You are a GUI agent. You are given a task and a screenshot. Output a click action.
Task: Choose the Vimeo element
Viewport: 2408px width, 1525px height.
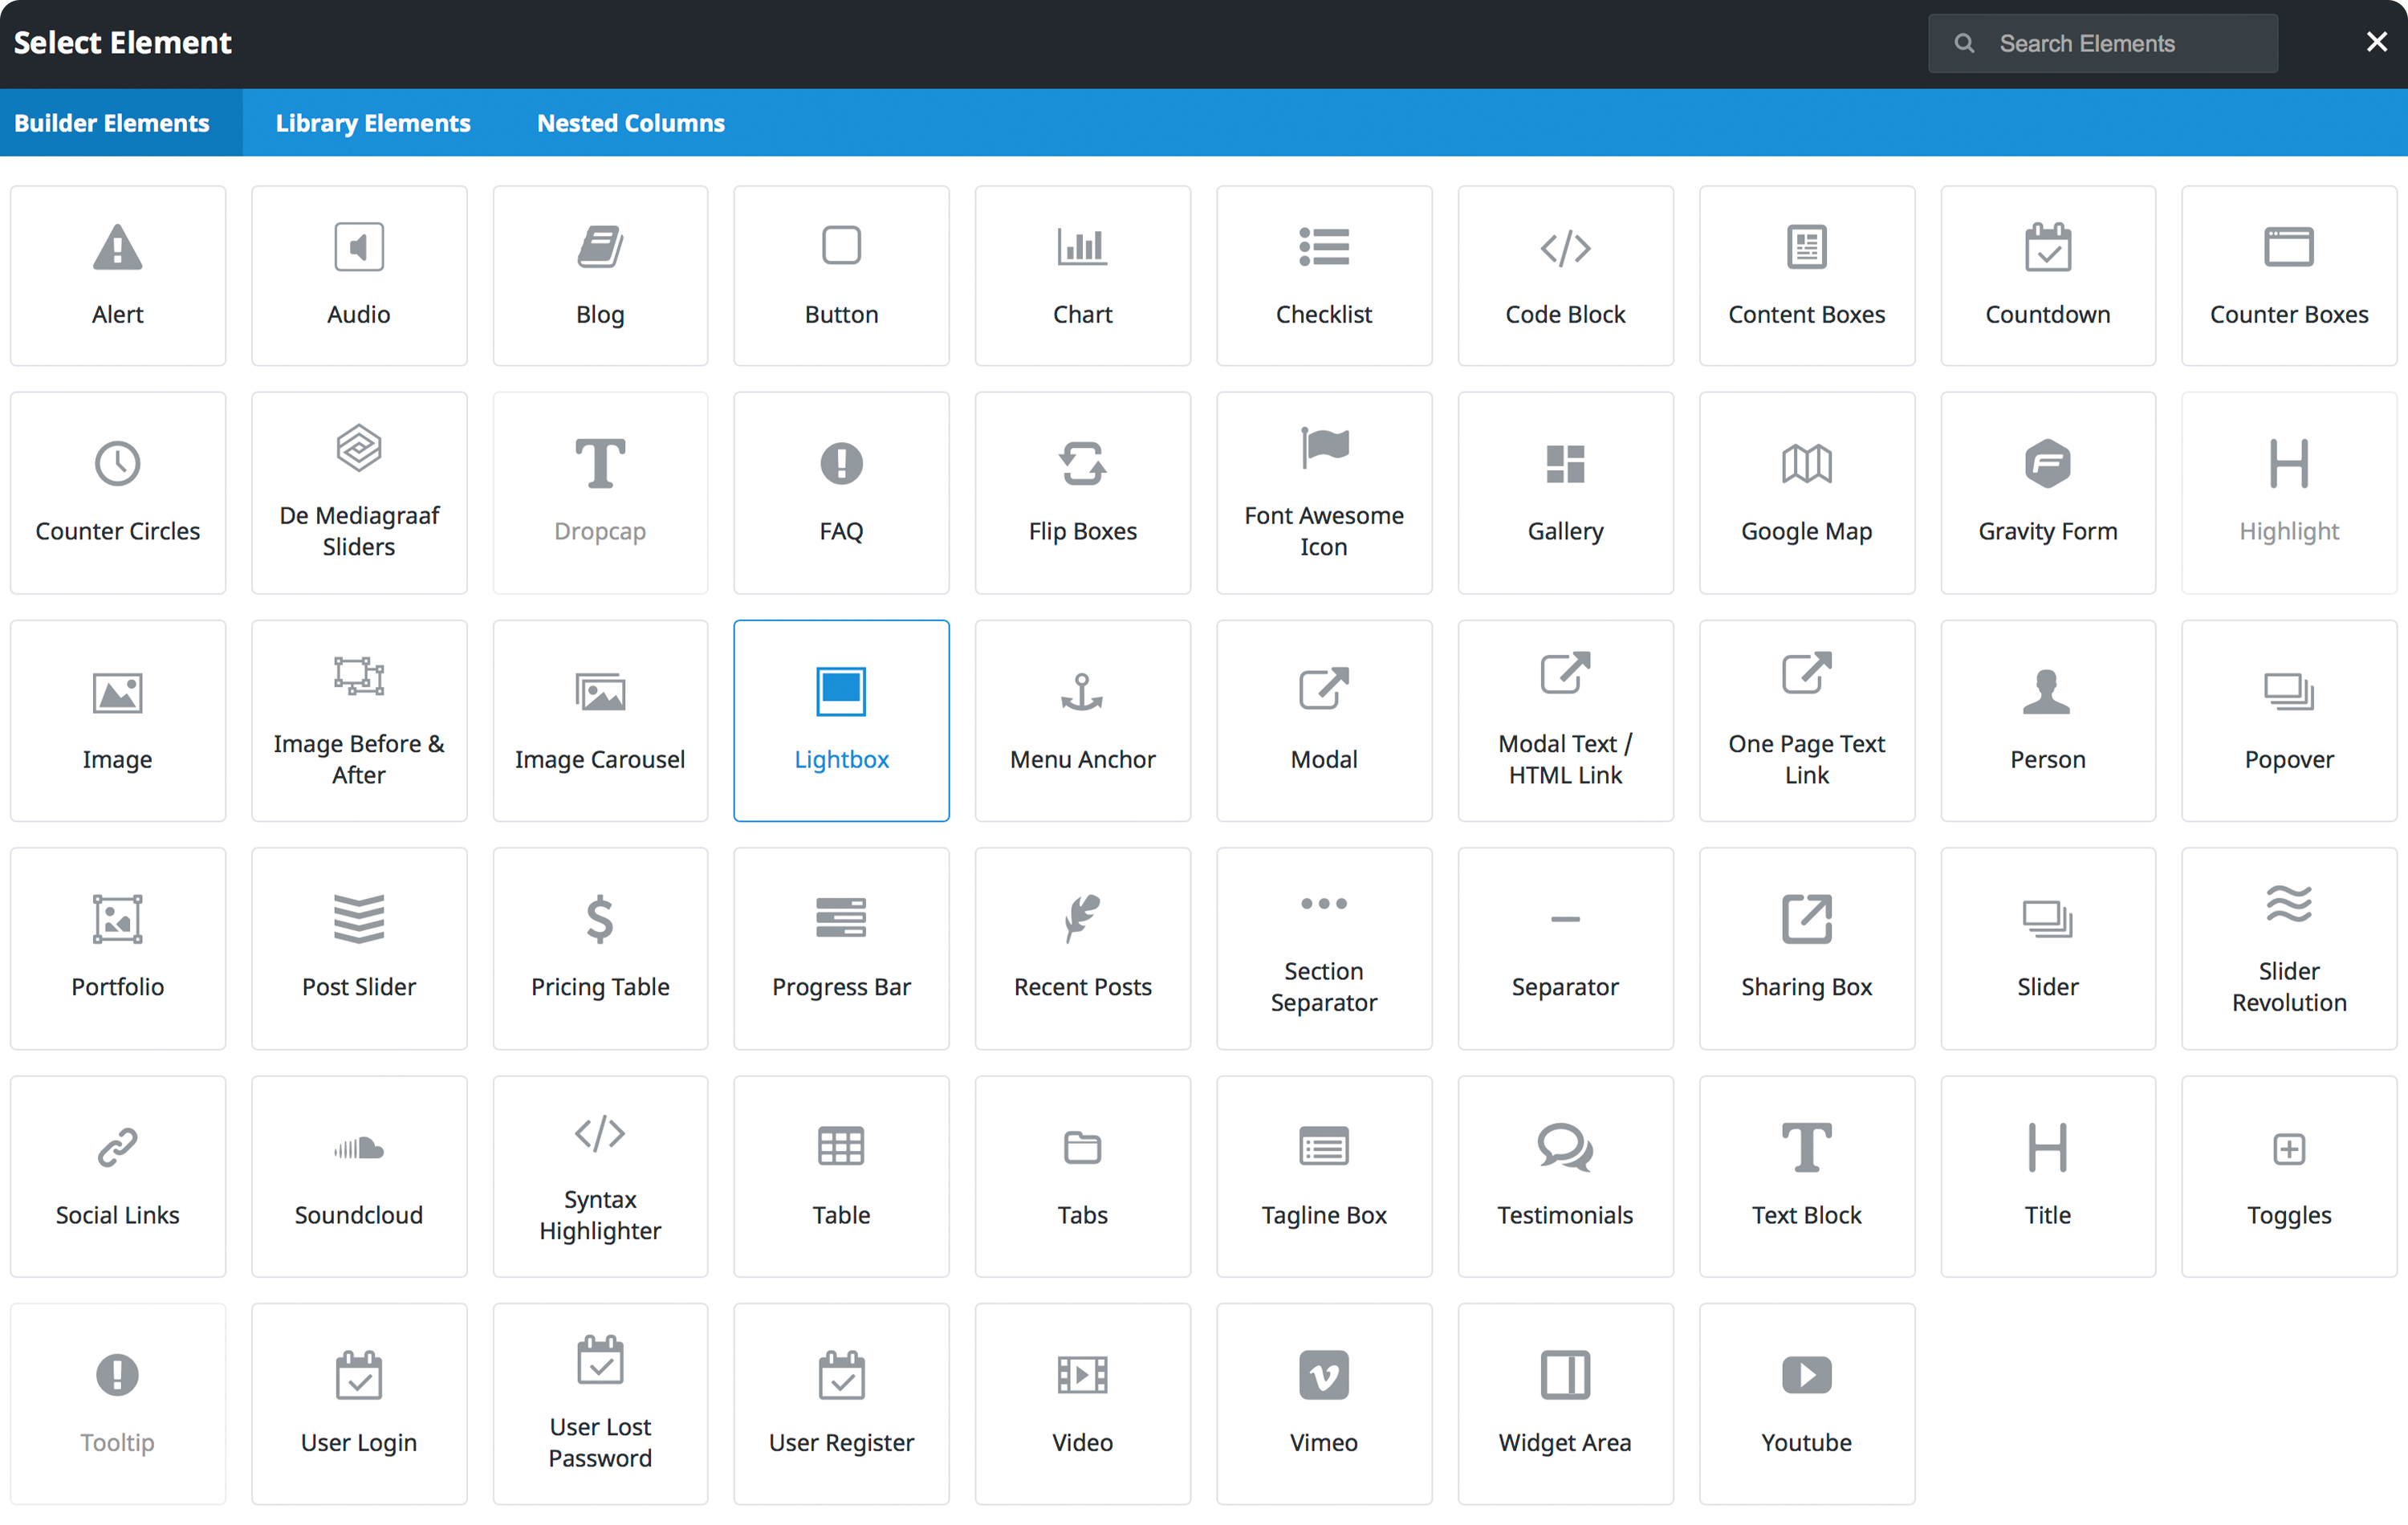pos(1323,1403)
